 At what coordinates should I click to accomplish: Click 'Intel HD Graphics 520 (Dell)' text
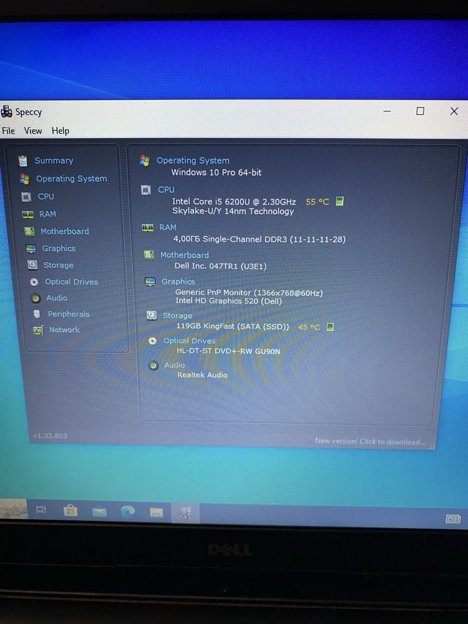point(228,301)
